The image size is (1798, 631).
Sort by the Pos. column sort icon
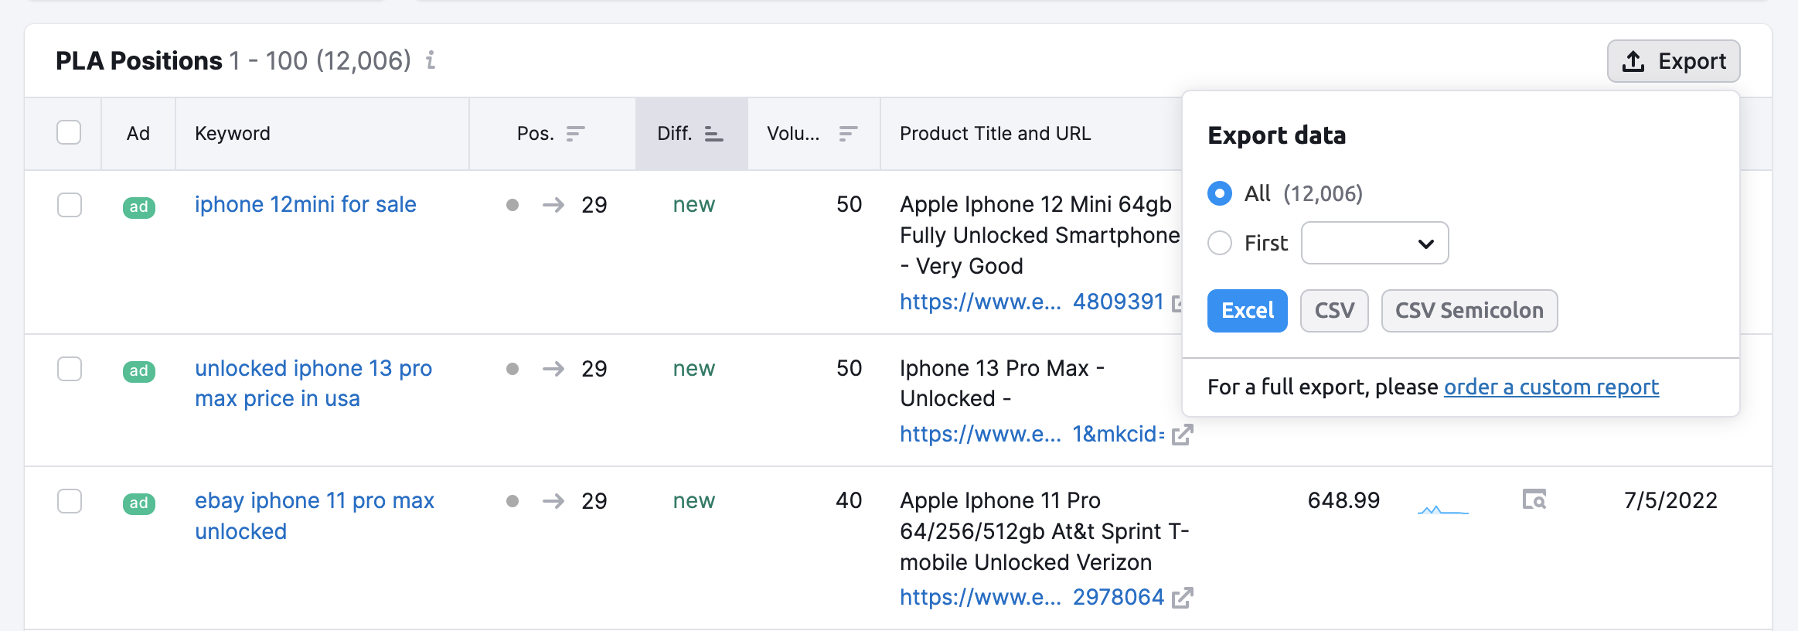point(575,134)
